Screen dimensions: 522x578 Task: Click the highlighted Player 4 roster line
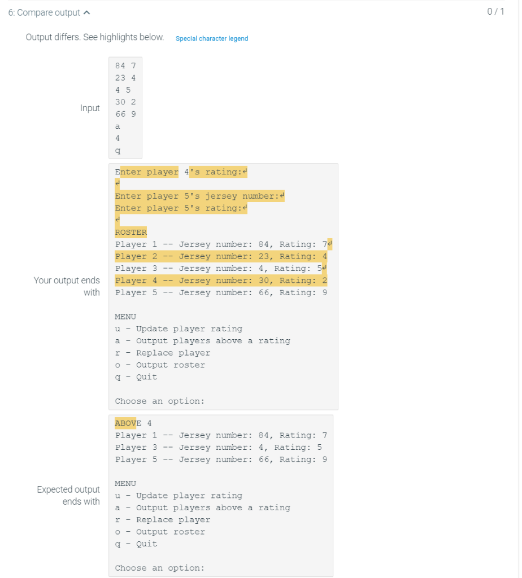click(x=220, y=280)
